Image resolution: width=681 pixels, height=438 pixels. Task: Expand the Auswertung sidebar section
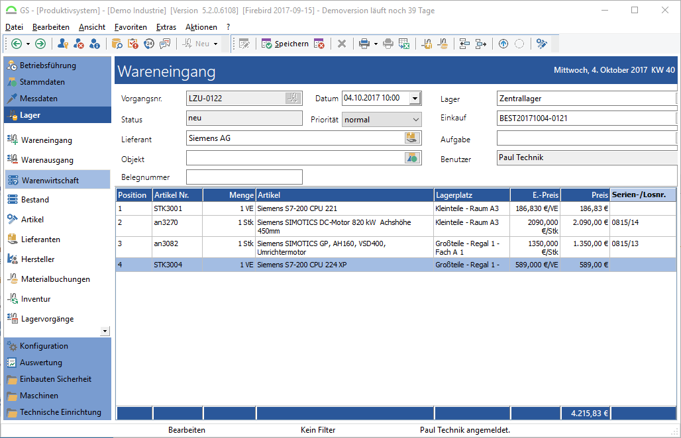58,363
